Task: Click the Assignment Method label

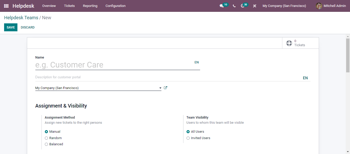Action: [60, 118]
